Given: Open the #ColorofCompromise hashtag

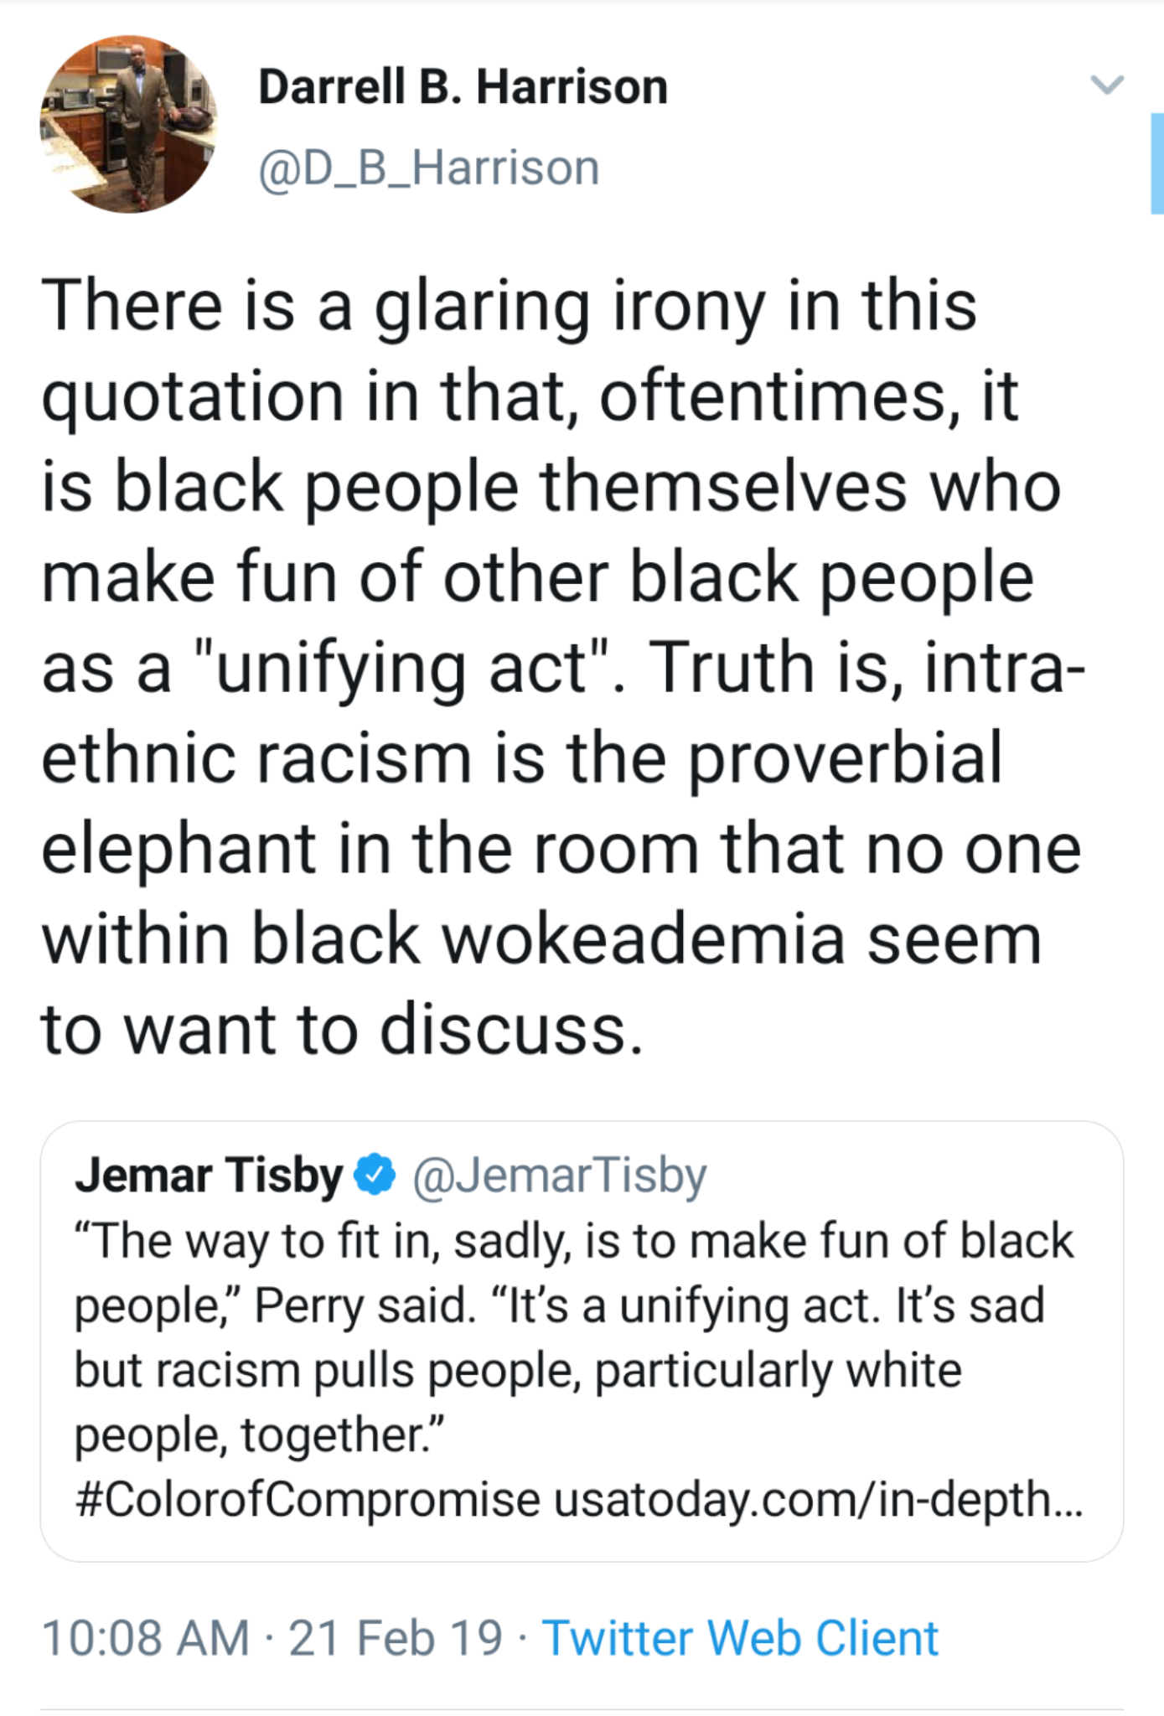Looking at the screenshot, I should tap(308, 1499).
